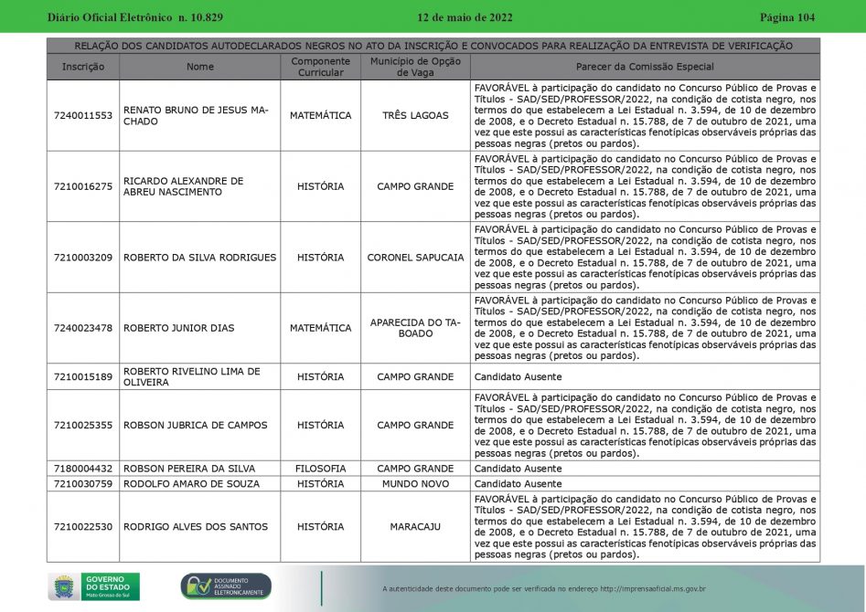The image size is (866, 612).
Task: Select the FILOSOFIA curricular component cell
Action: click(x=320, y=469)
